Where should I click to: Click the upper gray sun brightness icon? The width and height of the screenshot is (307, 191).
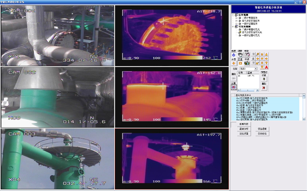point(253,54)
